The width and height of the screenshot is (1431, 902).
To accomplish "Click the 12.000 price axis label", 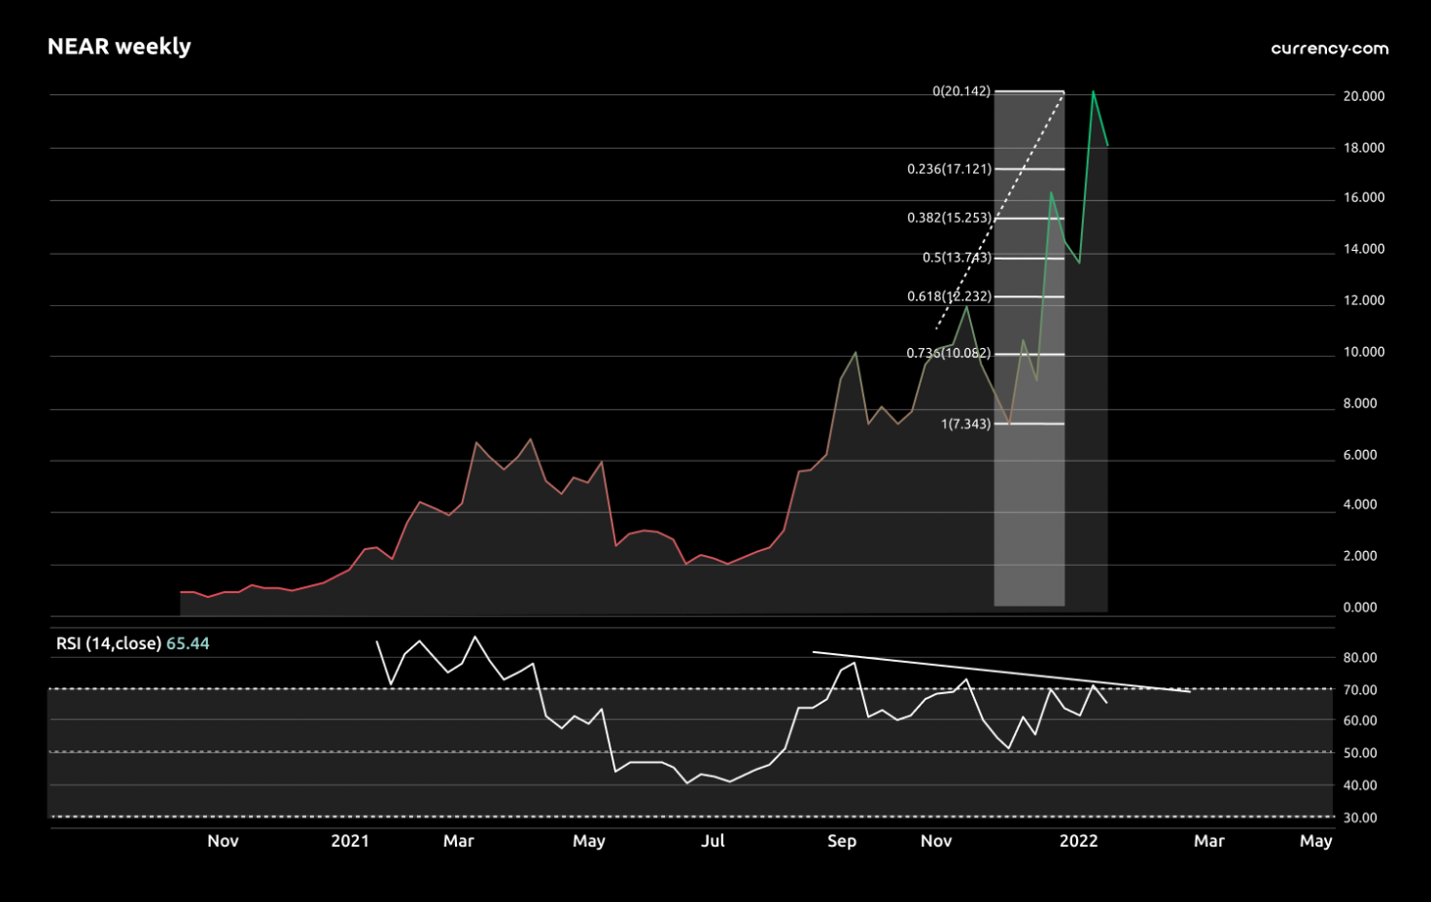I will (x=1364, y=300).
